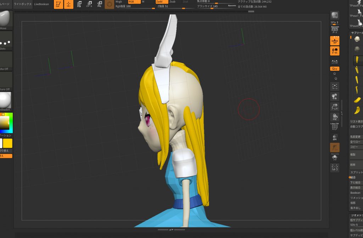Activate Edit mode button

pyautogui.click(x=58, y=4)
